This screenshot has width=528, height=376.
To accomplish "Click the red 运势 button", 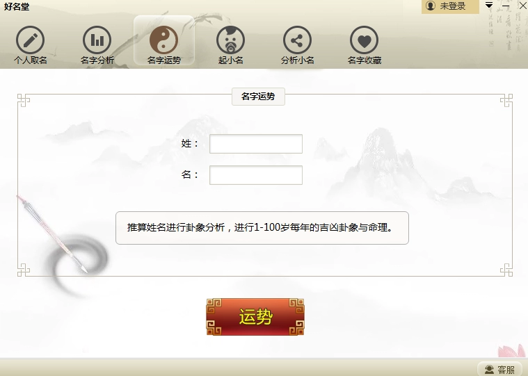I will pos(255,317).
